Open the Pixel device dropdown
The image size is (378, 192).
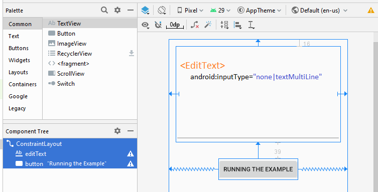(x=190, y=11)
